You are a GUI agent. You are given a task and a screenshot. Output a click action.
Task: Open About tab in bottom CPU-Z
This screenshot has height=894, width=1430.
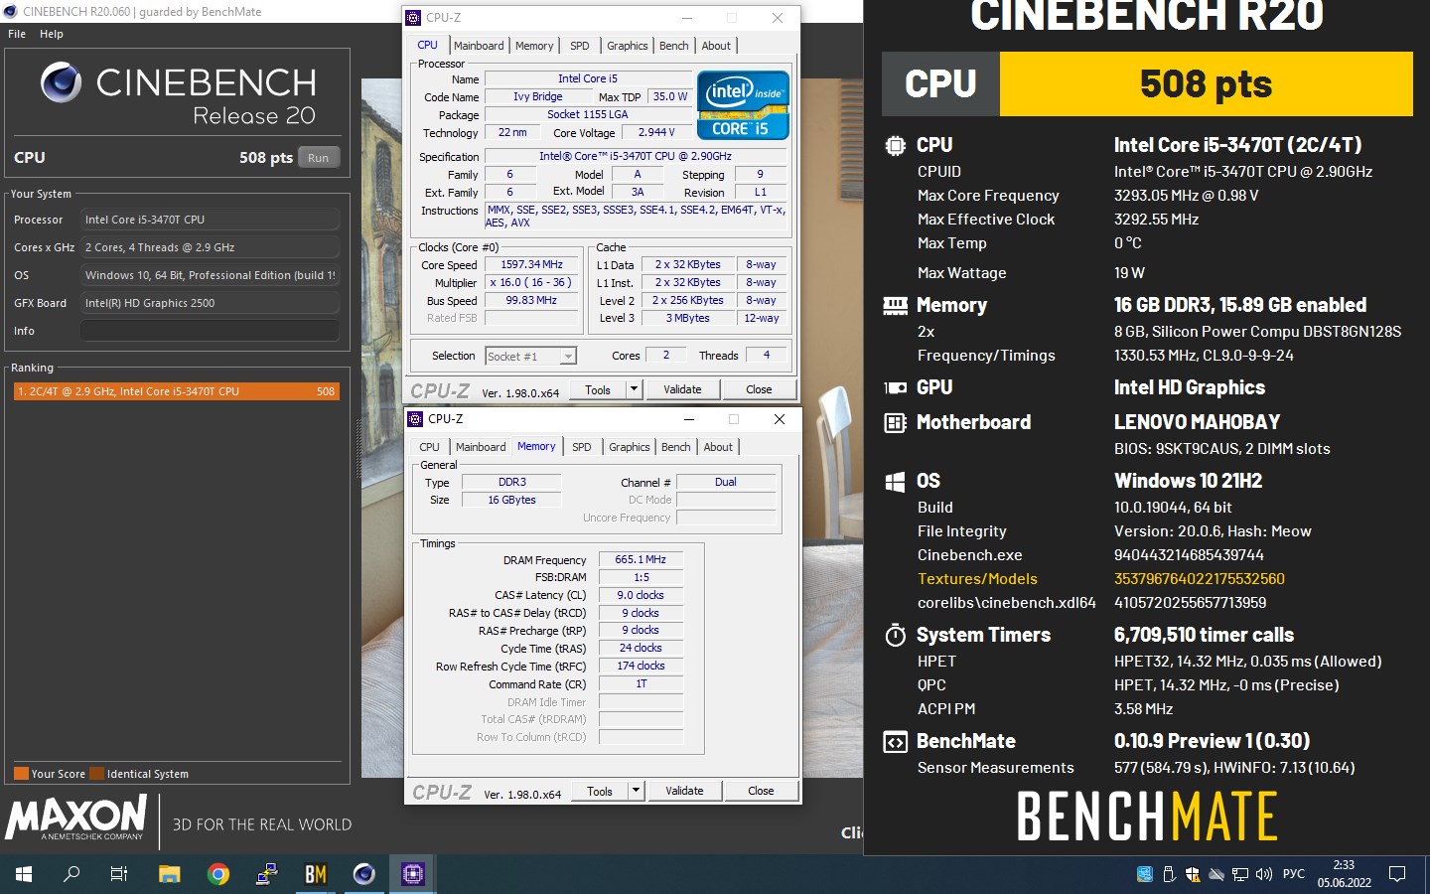(x=718, y=447)
